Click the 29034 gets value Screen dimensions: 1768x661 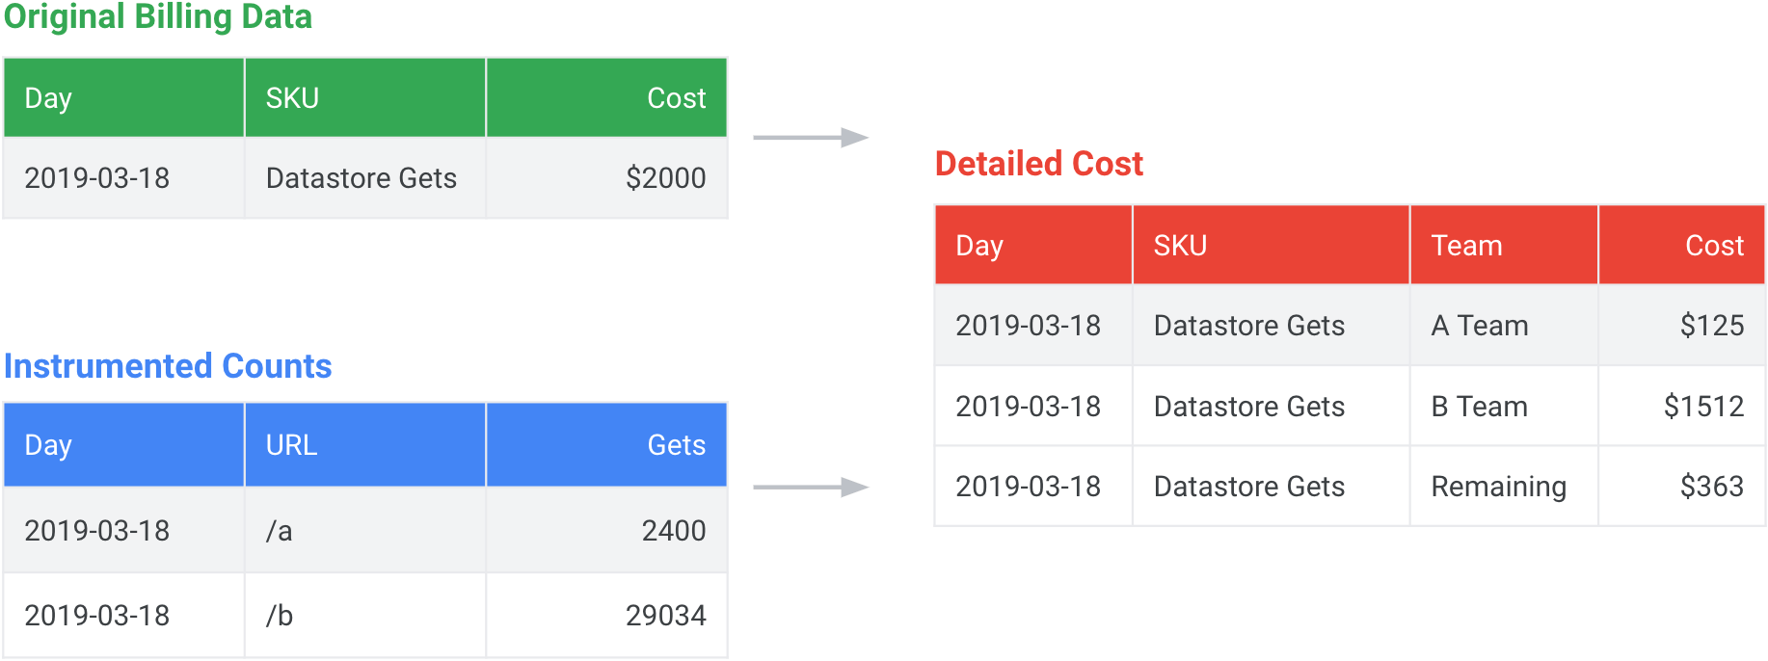click(665, 616)
